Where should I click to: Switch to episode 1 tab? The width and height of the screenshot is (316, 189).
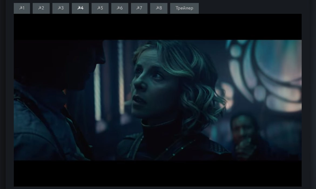[22, 8]
